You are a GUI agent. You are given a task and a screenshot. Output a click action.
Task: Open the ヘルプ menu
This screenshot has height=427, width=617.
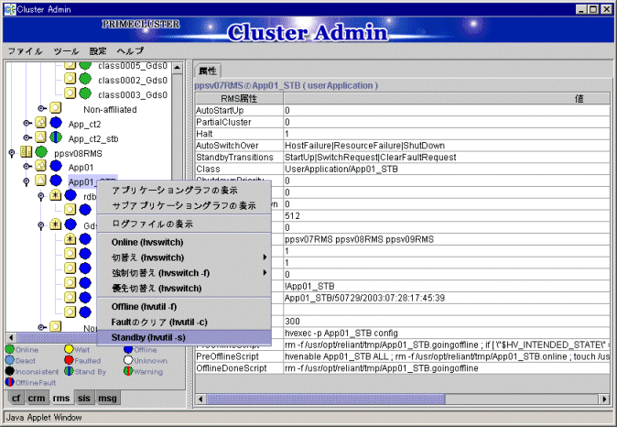coord(130,51)
